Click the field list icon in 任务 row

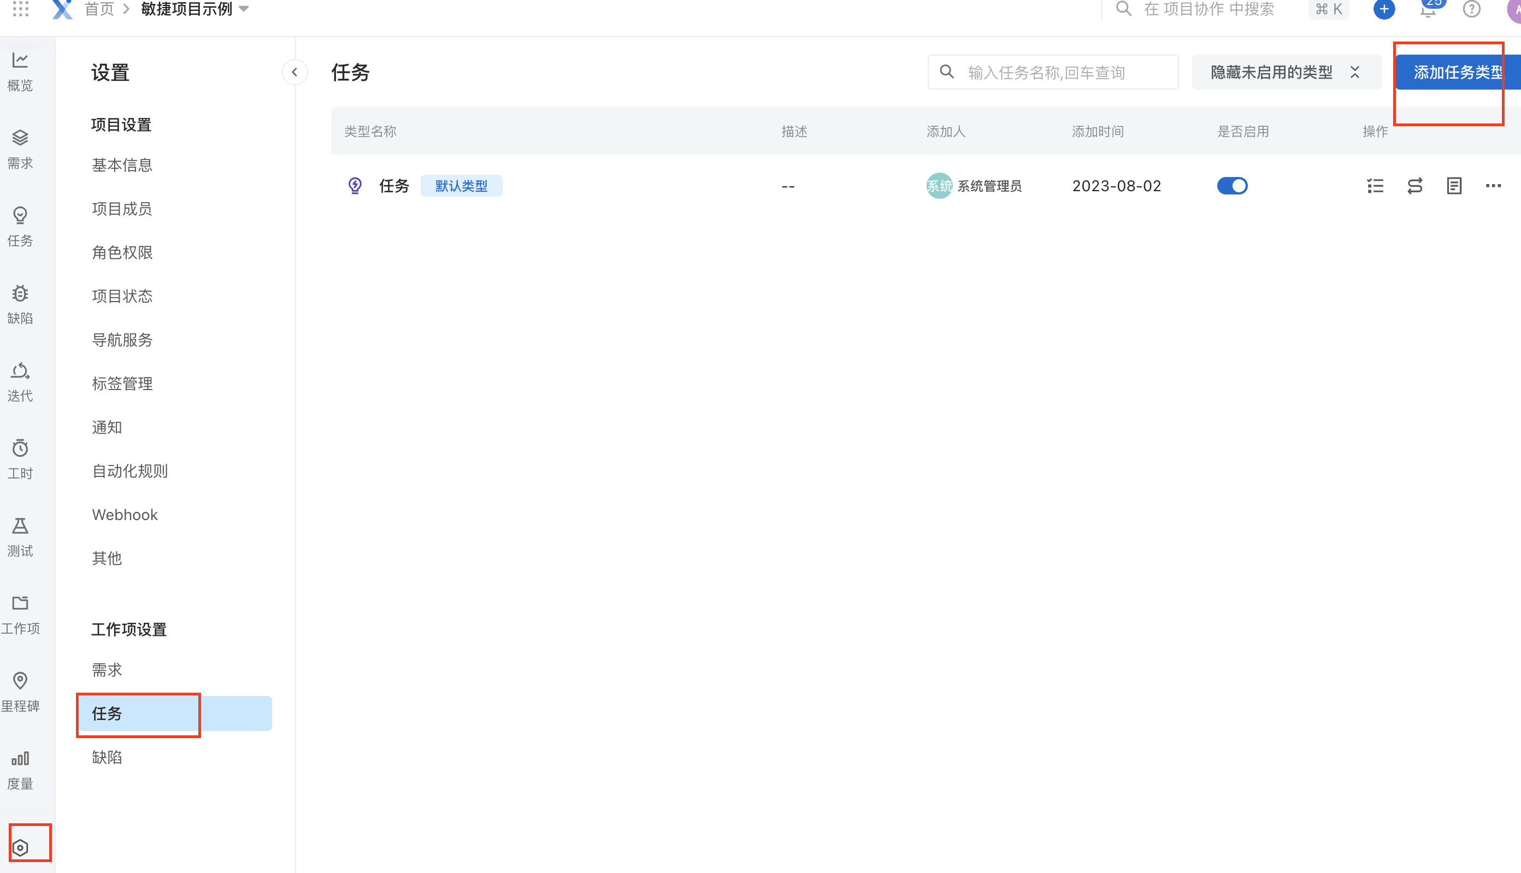(x=1375, y=186)
